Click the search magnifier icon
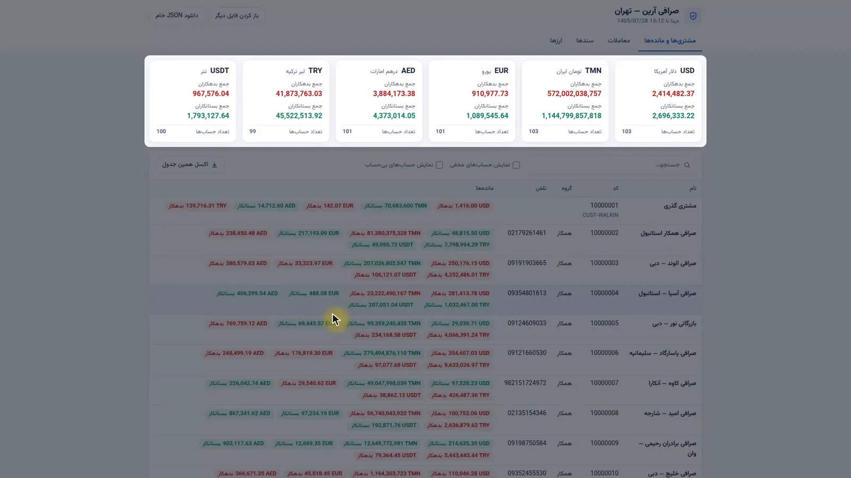This screenshot has height=478, width=851. point(687,165)
